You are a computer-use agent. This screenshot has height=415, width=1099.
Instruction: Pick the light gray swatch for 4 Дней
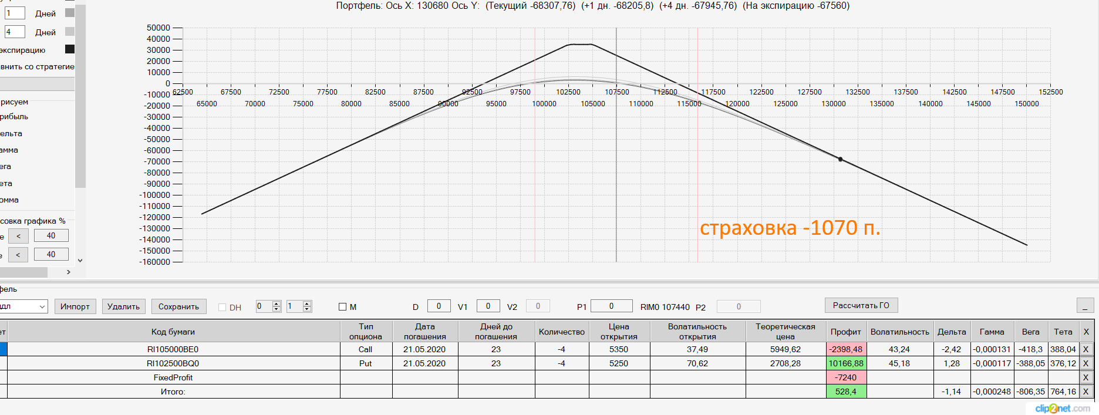click(70, 32)
